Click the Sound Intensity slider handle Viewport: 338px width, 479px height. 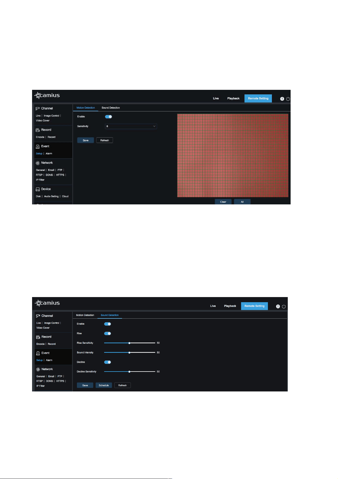[129, 352]
